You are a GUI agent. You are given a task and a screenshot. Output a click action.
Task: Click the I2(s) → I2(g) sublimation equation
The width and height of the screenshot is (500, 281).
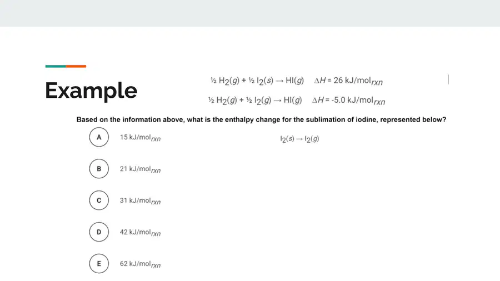tap(299, 139)
